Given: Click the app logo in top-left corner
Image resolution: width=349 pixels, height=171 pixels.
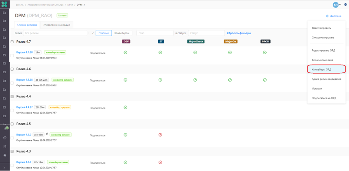Looking at the screenshot, I should [x=5, y=5].
